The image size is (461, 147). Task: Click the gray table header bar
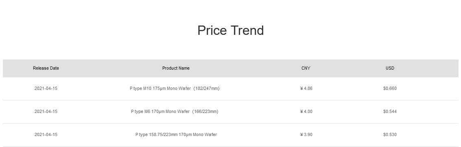(x=230, y=68)
